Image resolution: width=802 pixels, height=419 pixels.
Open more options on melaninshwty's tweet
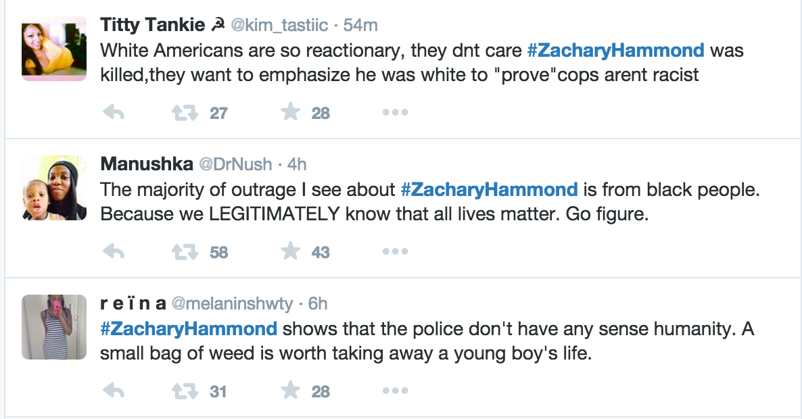click(395, 391)
